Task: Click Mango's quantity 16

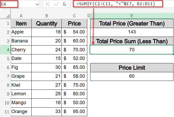Action: coord(47,103)
